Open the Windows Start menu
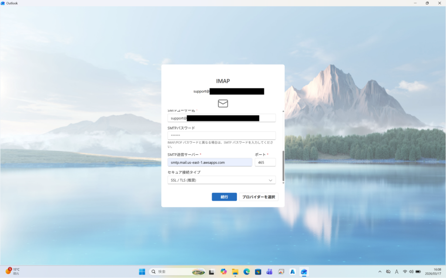The image size is (446, 278). [142, 271]
